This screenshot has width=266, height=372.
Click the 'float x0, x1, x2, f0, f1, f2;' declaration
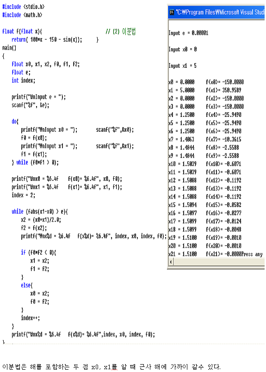pyautogui.click(x=46, y=64)
